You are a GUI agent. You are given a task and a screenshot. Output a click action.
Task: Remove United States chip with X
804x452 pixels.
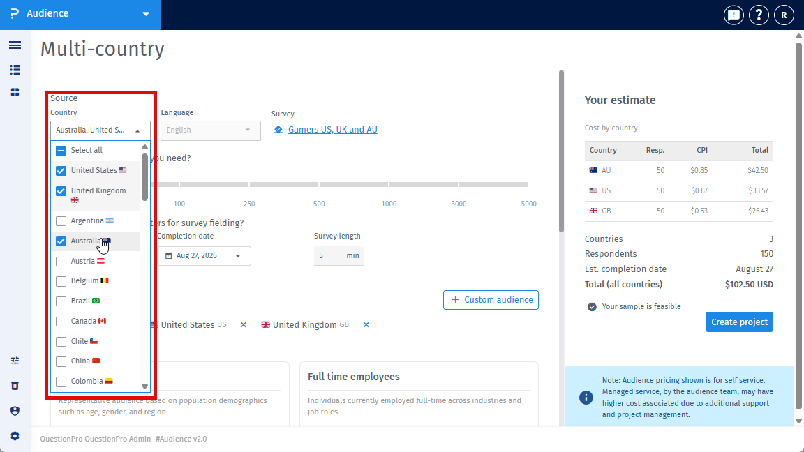point(244,325)
